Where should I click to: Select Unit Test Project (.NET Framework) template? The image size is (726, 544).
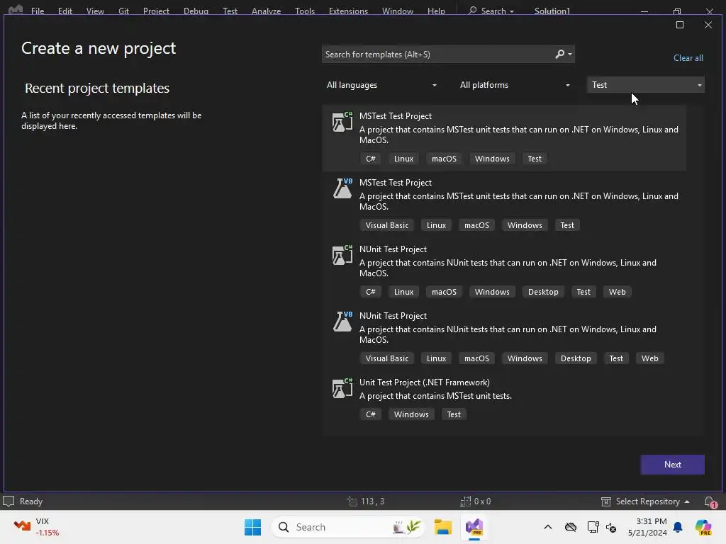[x=504, y=399]
